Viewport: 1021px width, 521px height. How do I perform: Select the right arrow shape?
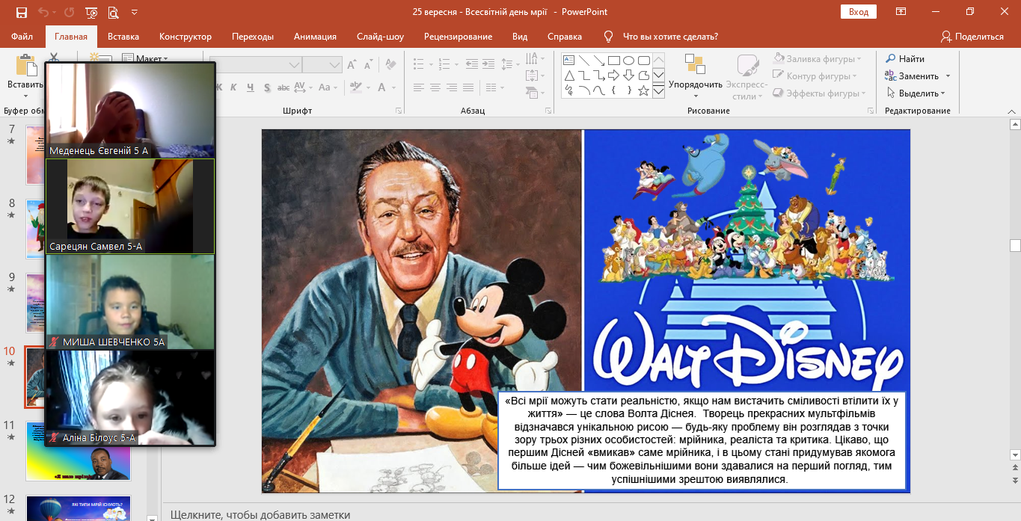tap(613, 75)
